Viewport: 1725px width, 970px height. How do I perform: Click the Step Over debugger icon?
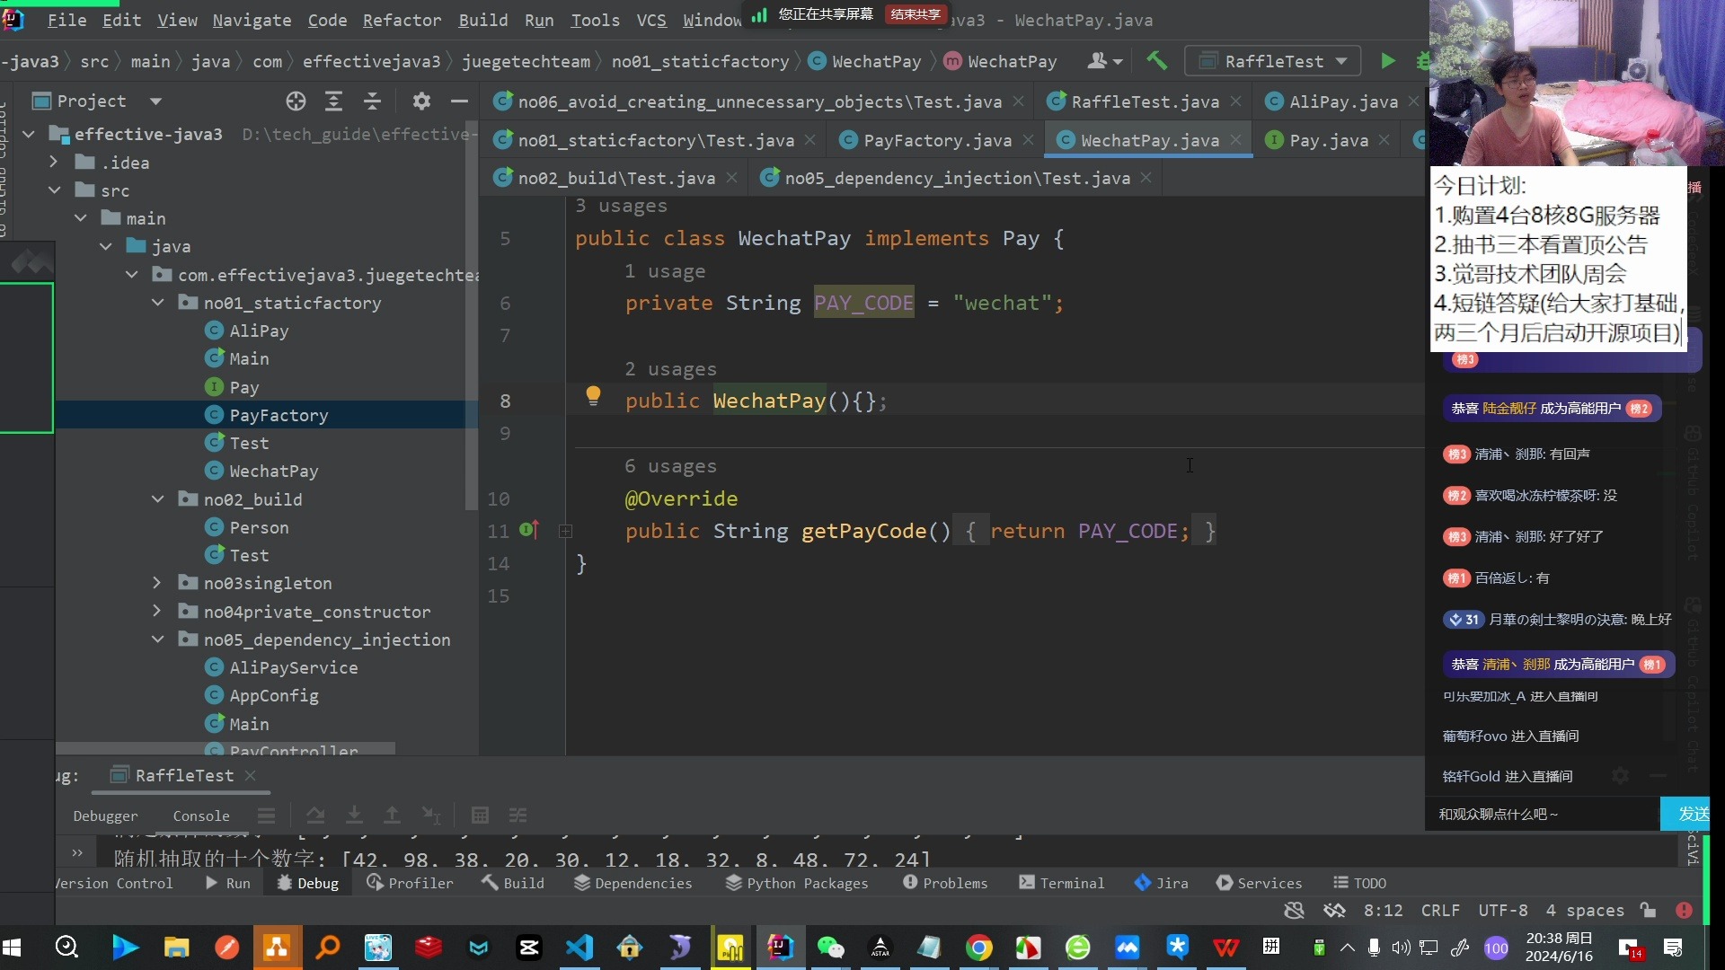pos(315,816)
